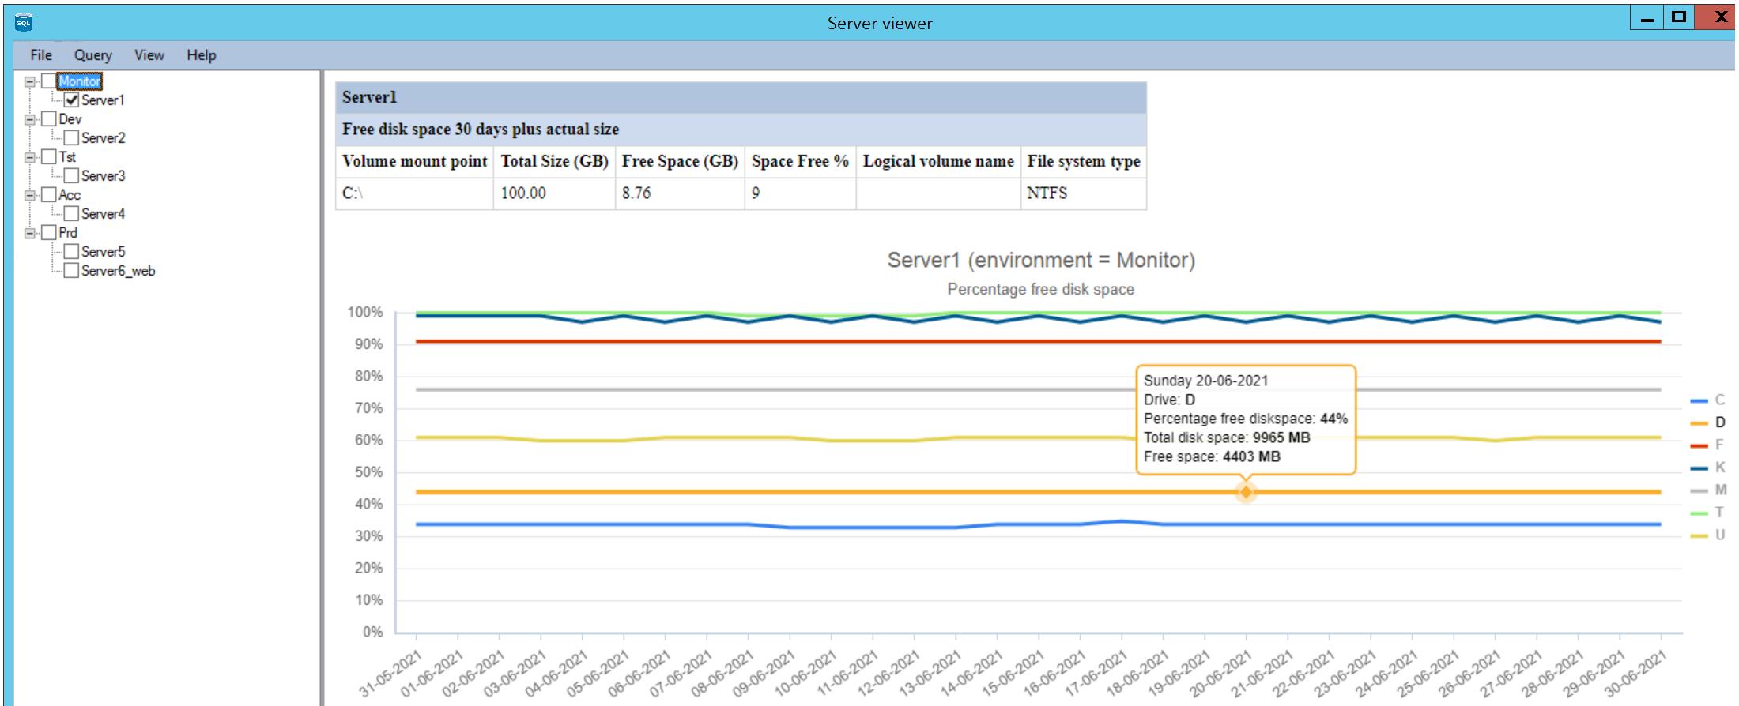Select the Server4 tree item label
The height and width of the screenshot is (706, 1739).
103,214
